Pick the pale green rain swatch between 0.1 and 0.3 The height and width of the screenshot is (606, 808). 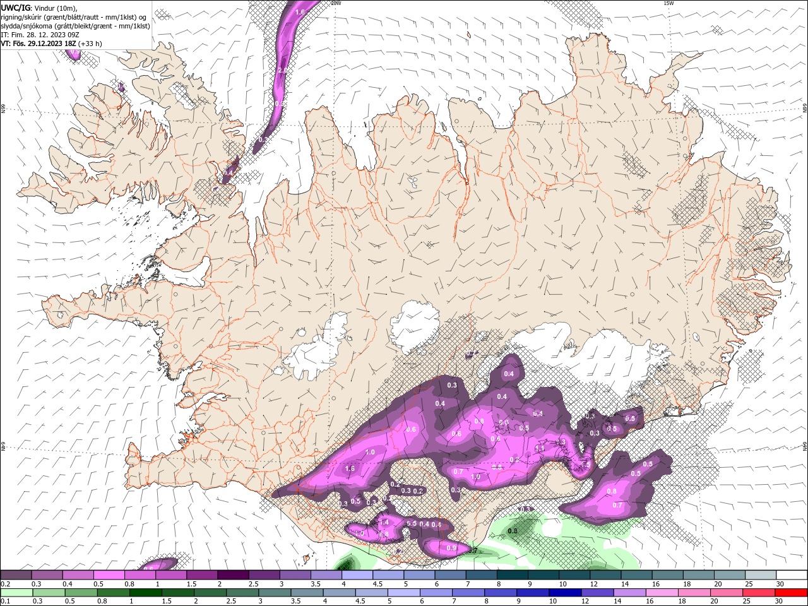pos(16,592)
